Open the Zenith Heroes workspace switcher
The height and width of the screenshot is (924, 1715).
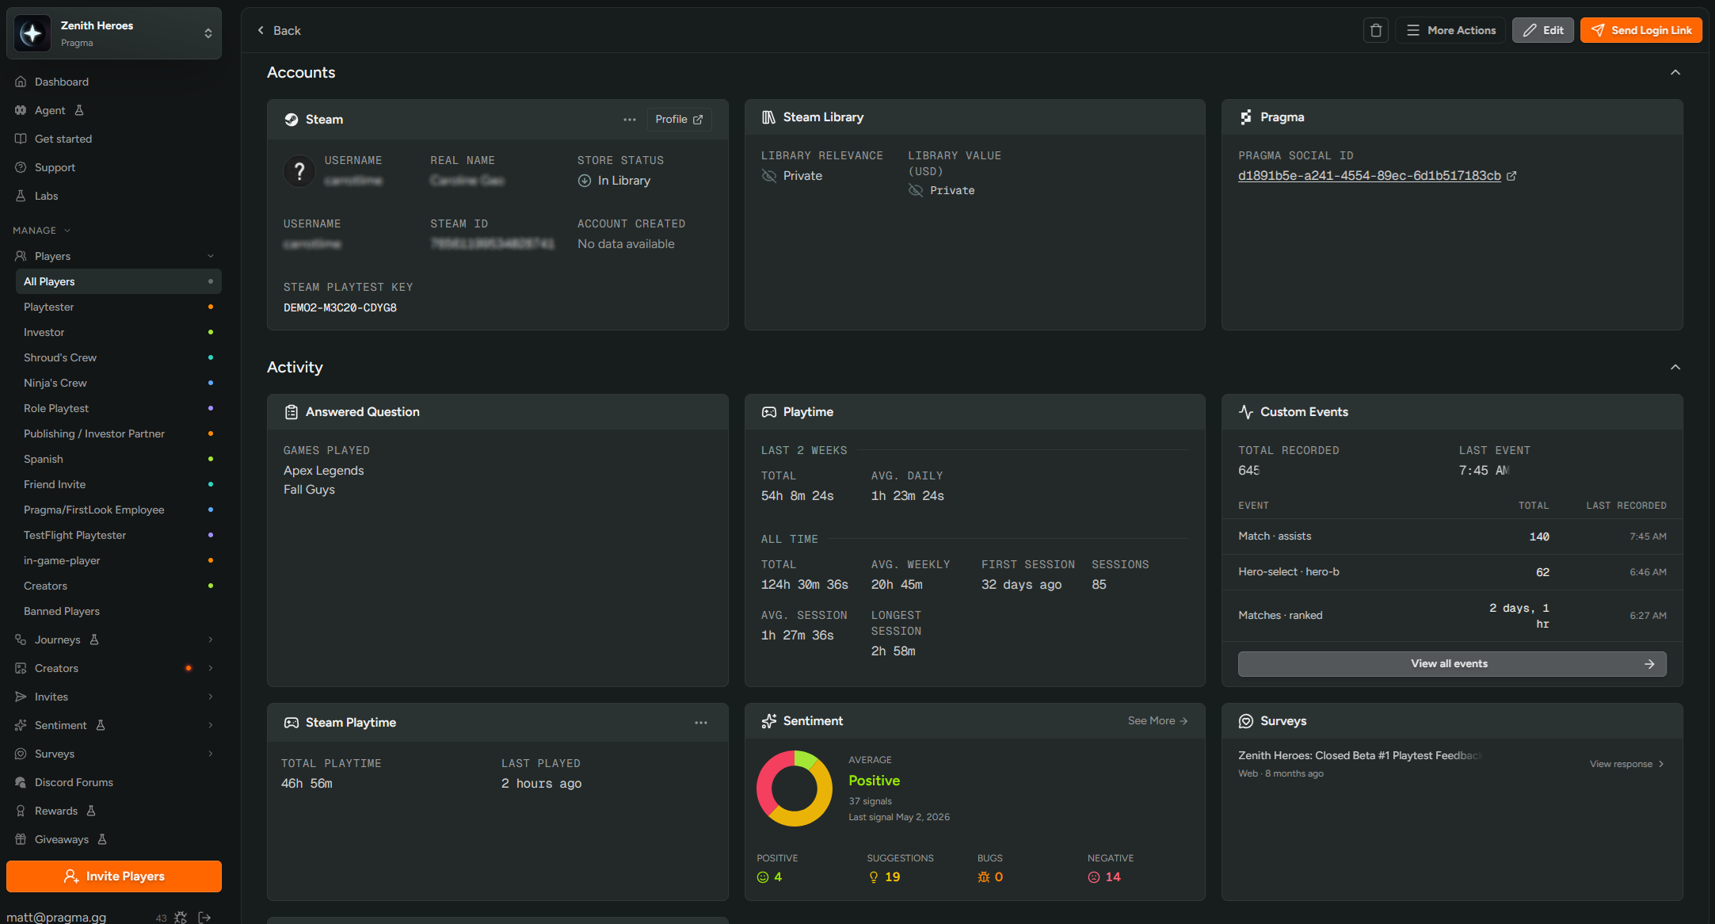click(114, 33)
